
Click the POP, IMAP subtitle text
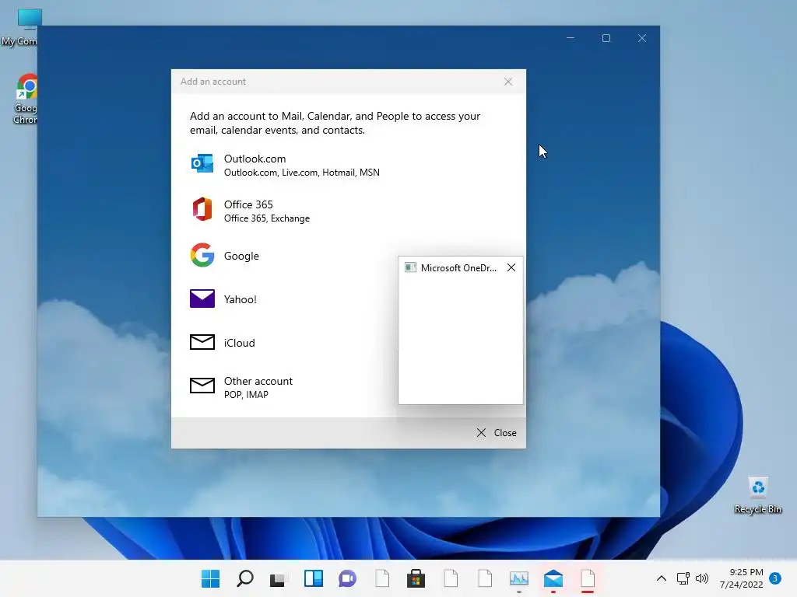click(246, 395)
